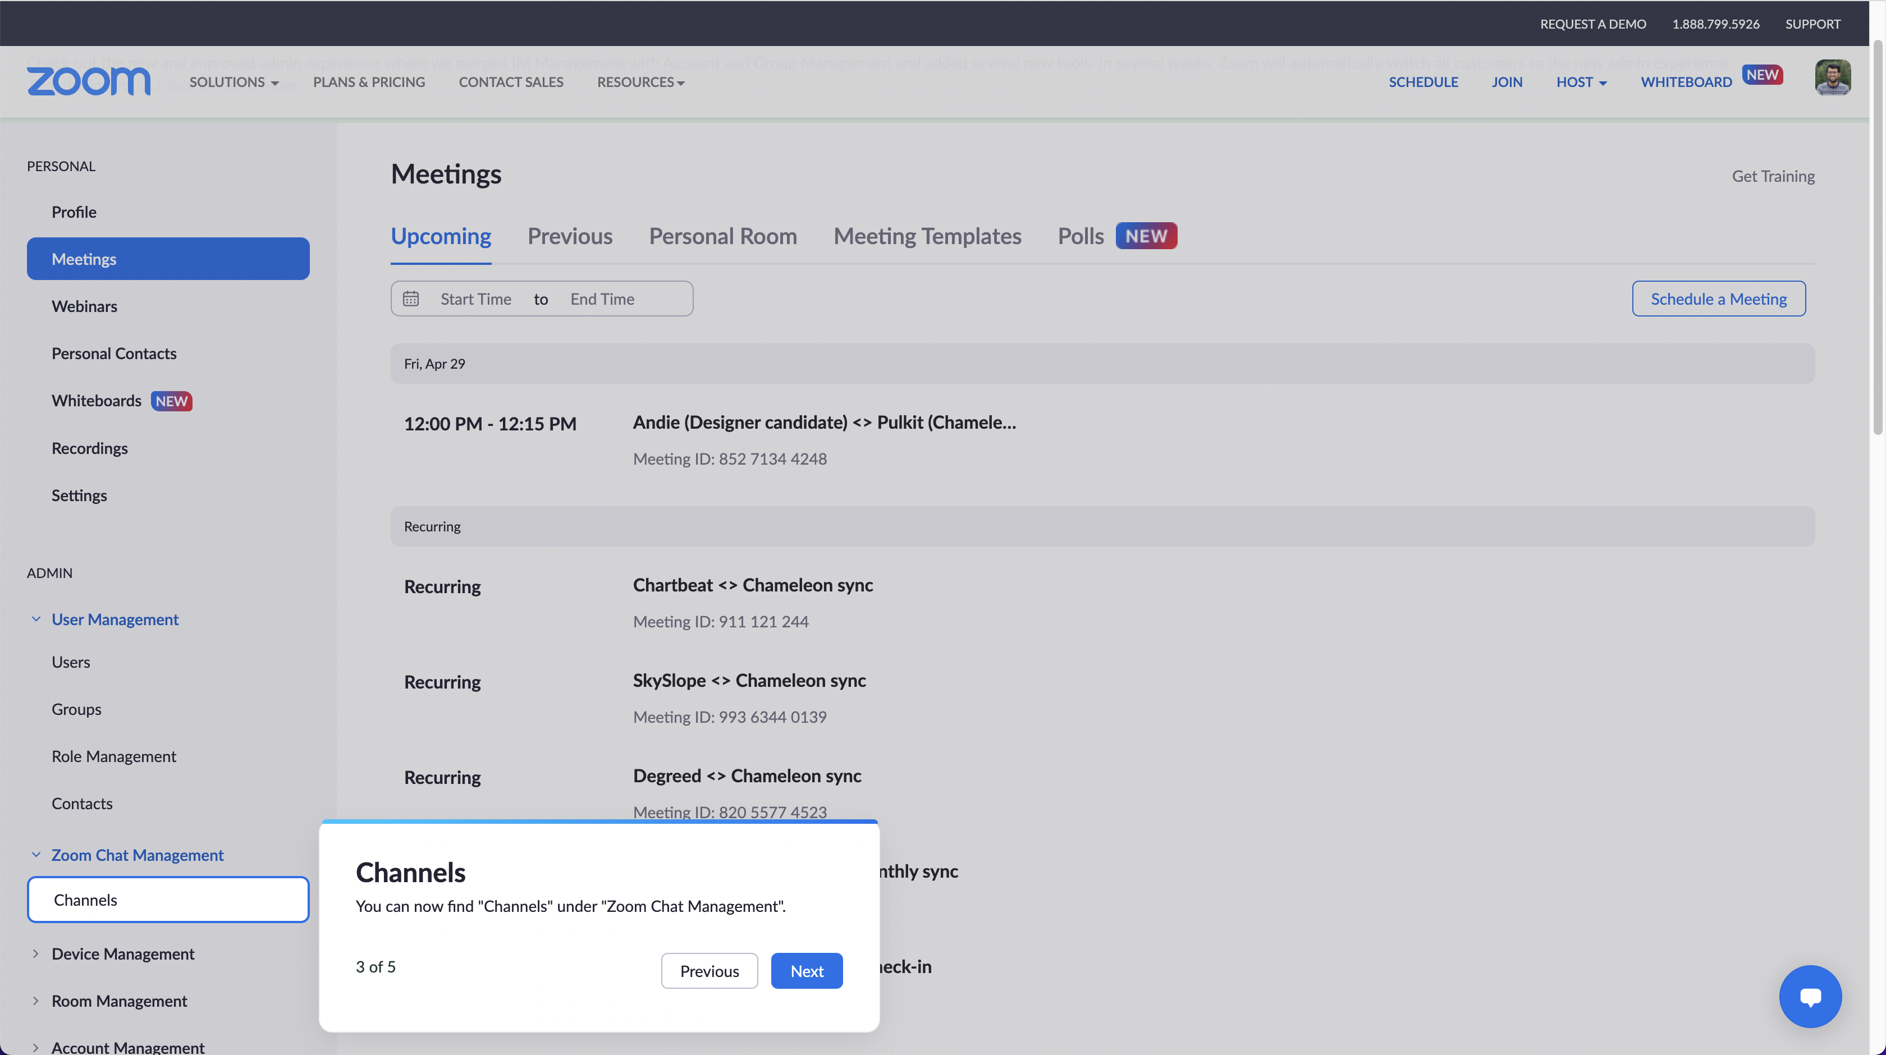Open the Resources dropdown menu
This screenshot has height=1055, width=1886.
[640, 82]
